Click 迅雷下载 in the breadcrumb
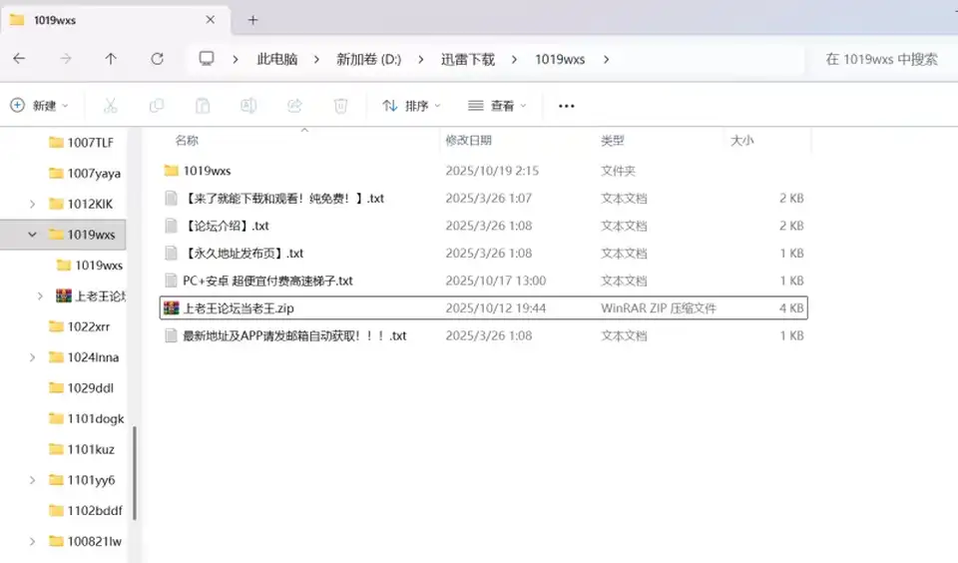This screenshot has height=563, width=958. (x=468, y=59)
